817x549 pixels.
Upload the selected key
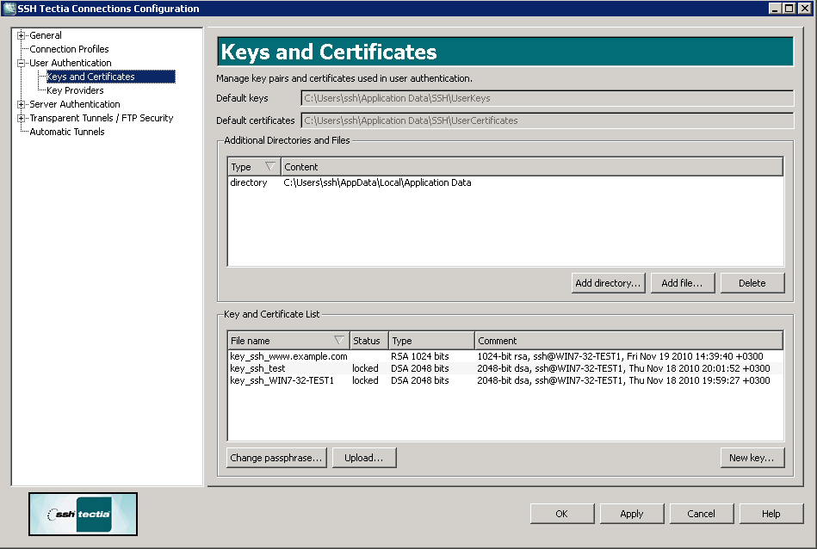click(363, 457)
